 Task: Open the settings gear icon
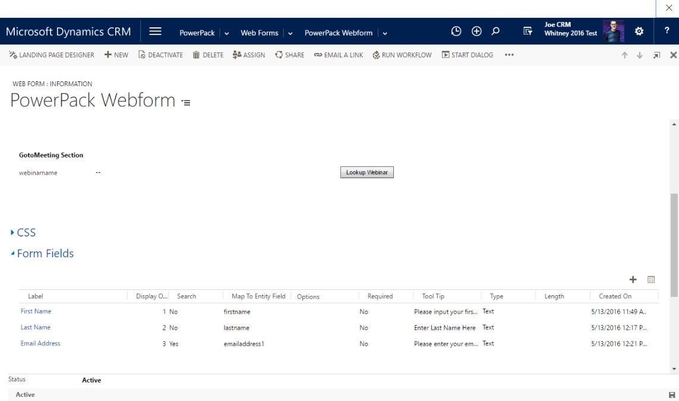pos(640,32)
